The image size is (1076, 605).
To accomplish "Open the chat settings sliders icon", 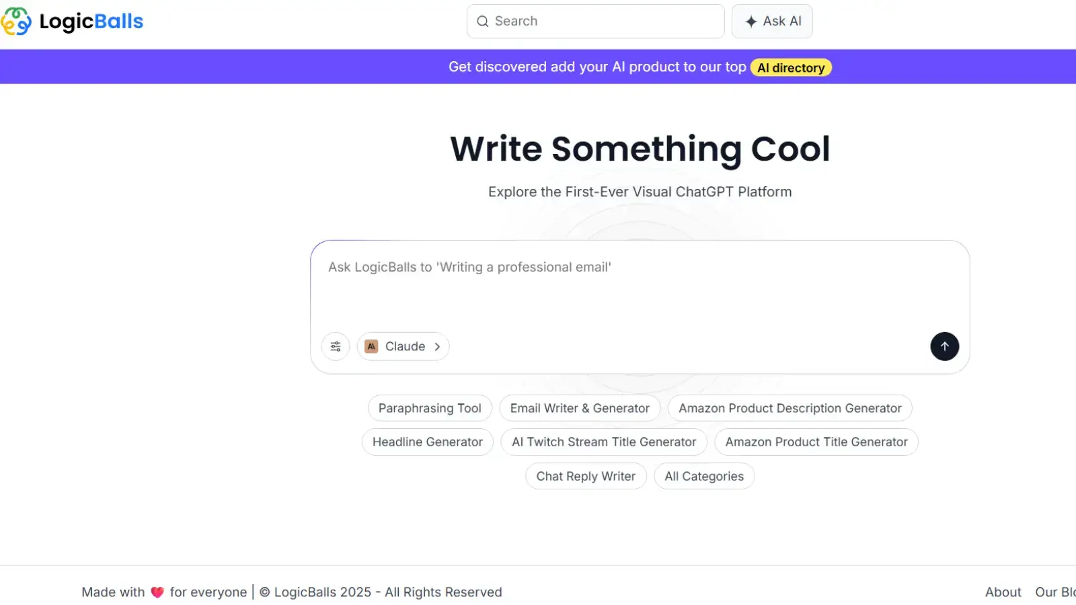I will tap(336, 346).
